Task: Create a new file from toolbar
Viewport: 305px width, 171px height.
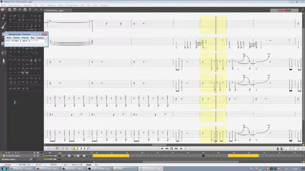Action: point(10,9)
